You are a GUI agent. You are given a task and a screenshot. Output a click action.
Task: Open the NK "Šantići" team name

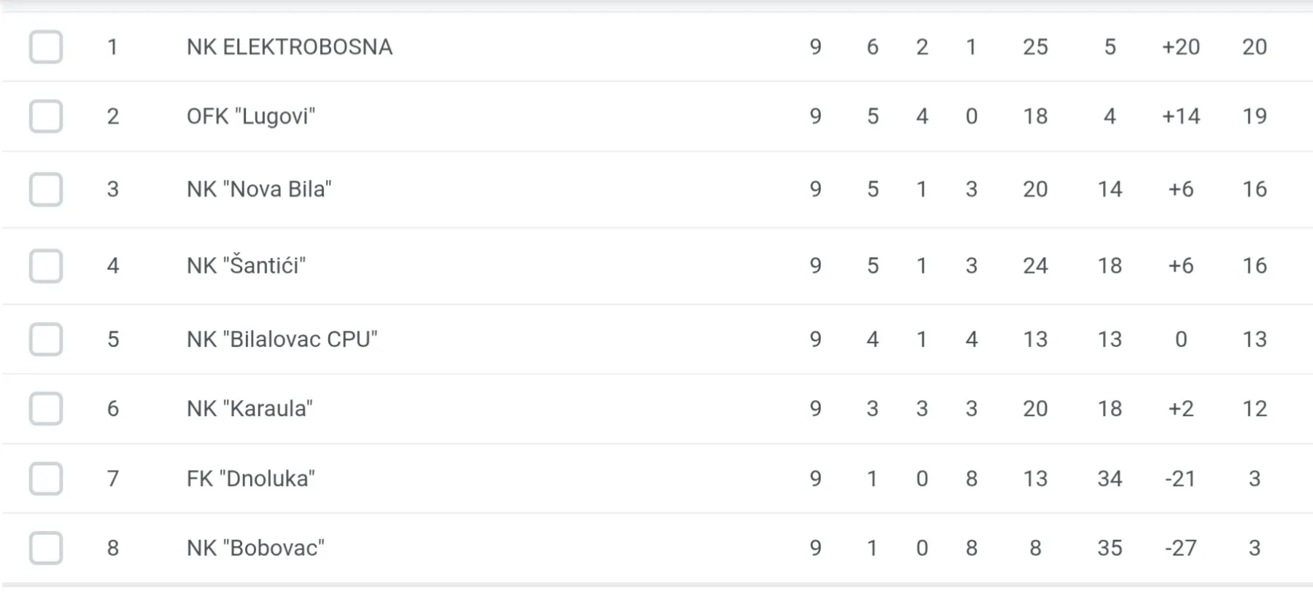click(246, 265)
